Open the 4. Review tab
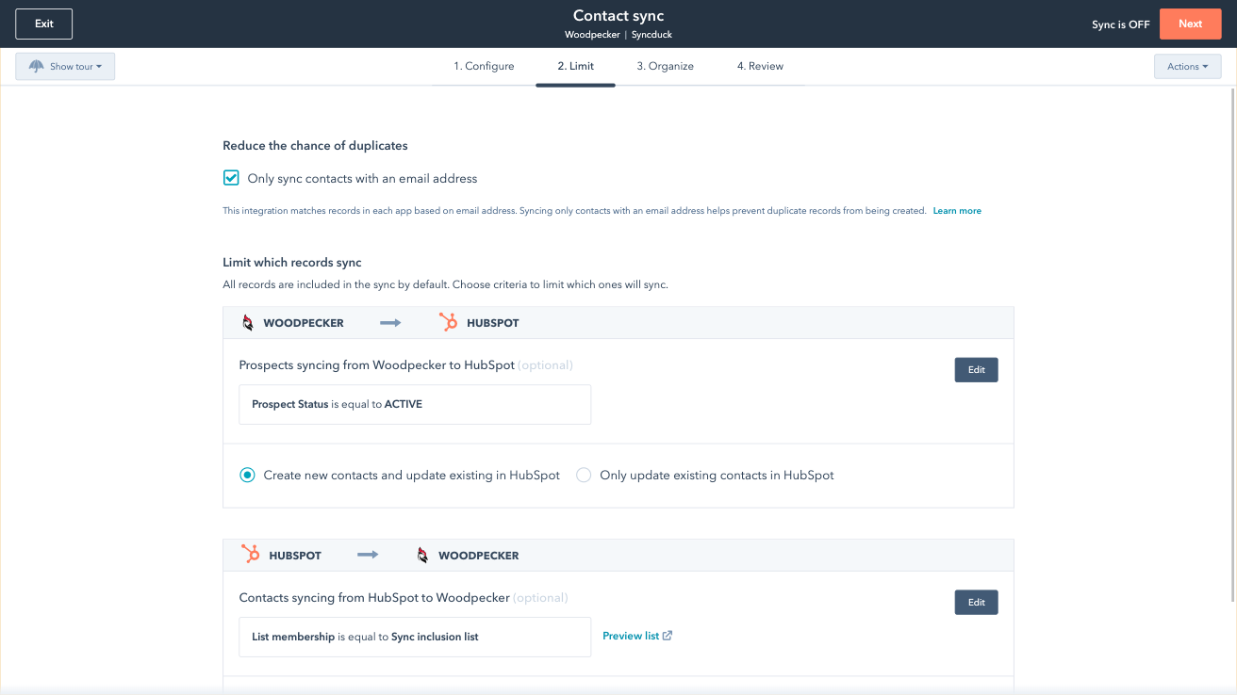This screenshot has height=695, width=1237. (x=760, y=67)
